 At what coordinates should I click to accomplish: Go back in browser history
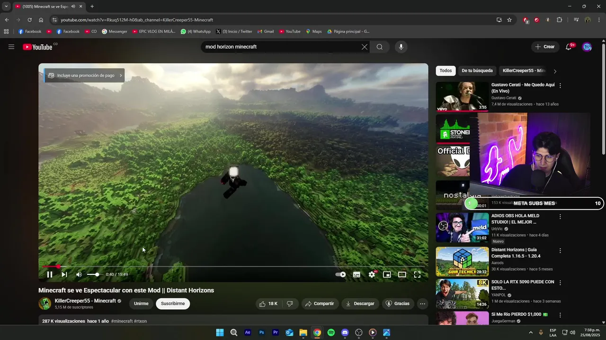tap(7, 20)
